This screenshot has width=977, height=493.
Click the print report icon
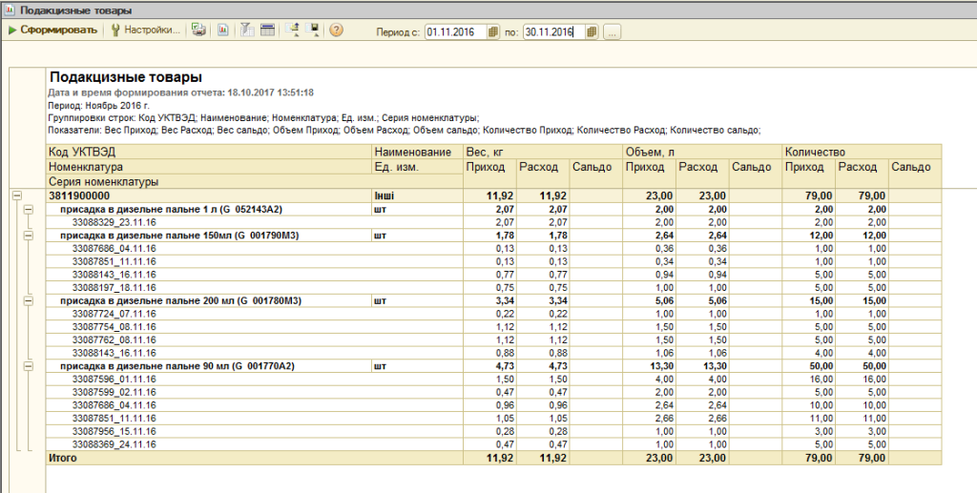click(x=198, y=31)
